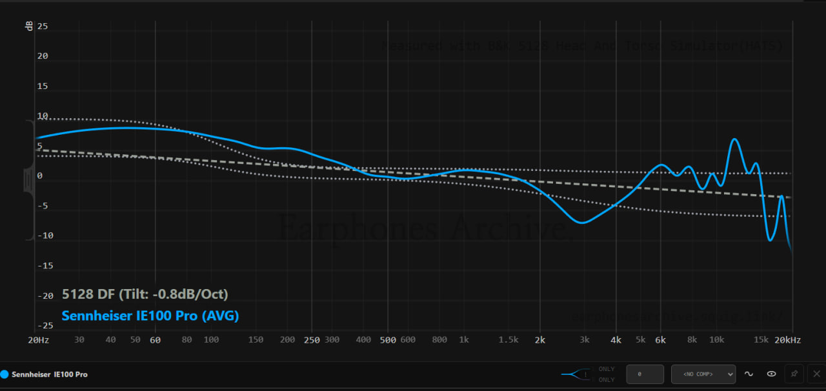Click the 5128 DF (Tilt: -0.8dB/Oct) legend label

point(145,294)
